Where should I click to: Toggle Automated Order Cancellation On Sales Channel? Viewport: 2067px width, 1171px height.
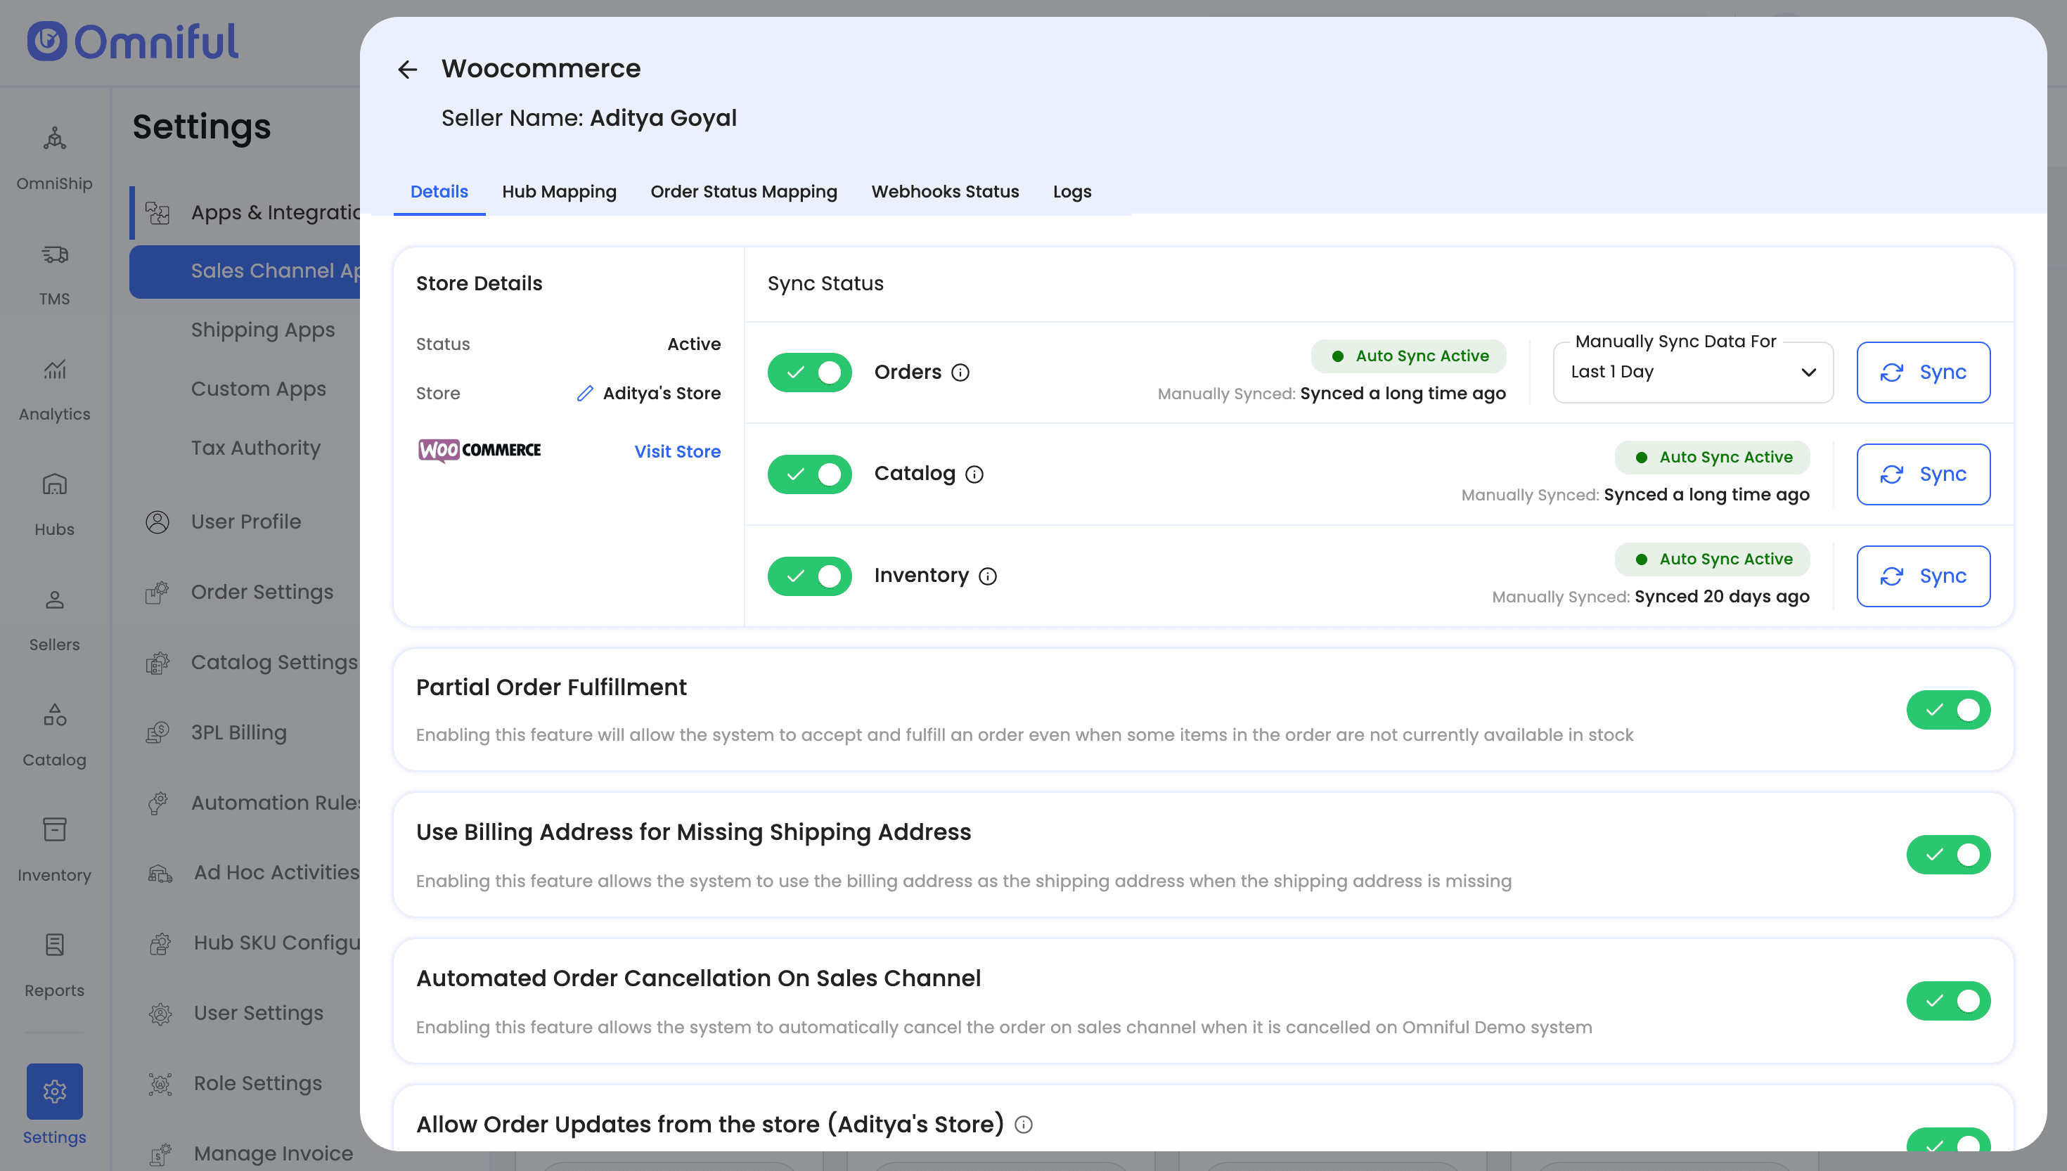[1947, 1002]
